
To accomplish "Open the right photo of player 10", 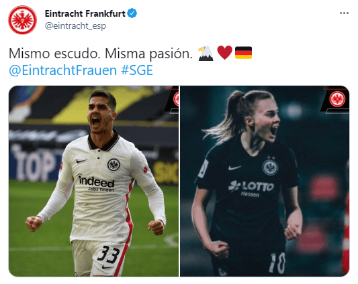I will click(265, 181).
